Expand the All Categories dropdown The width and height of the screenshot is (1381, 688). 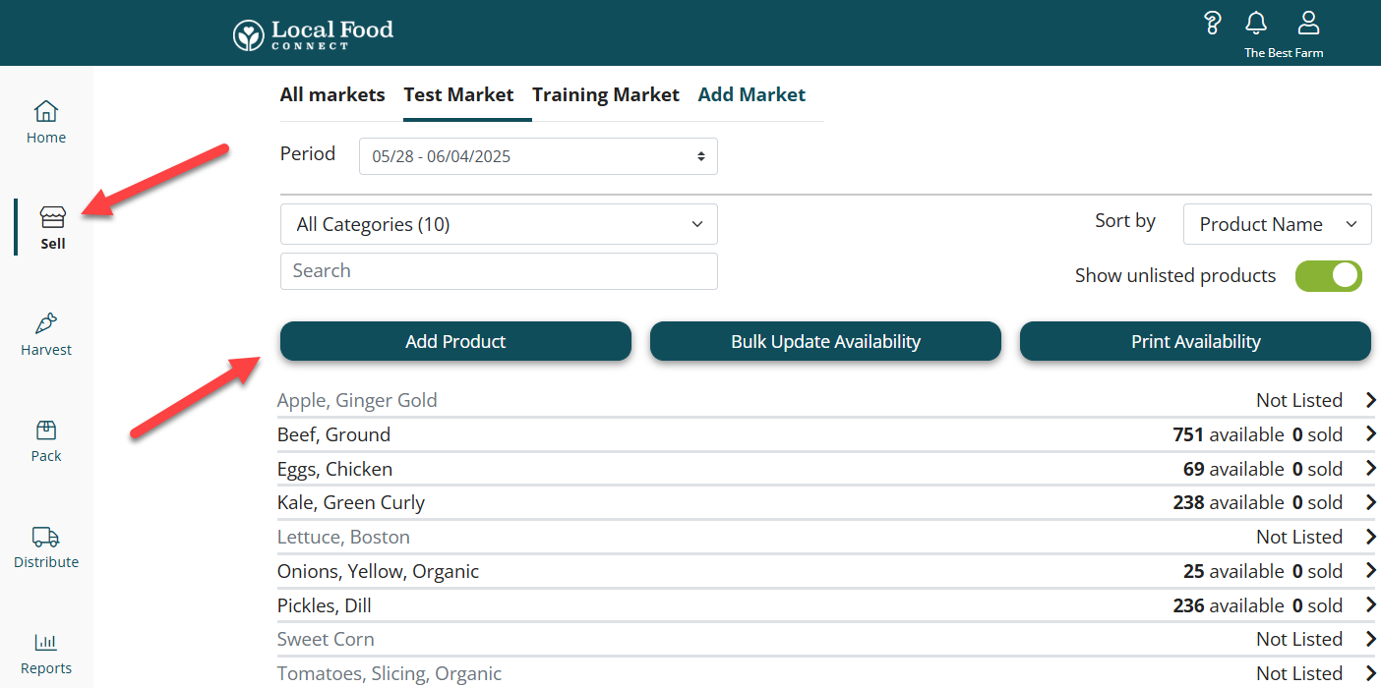pos(499,224)
